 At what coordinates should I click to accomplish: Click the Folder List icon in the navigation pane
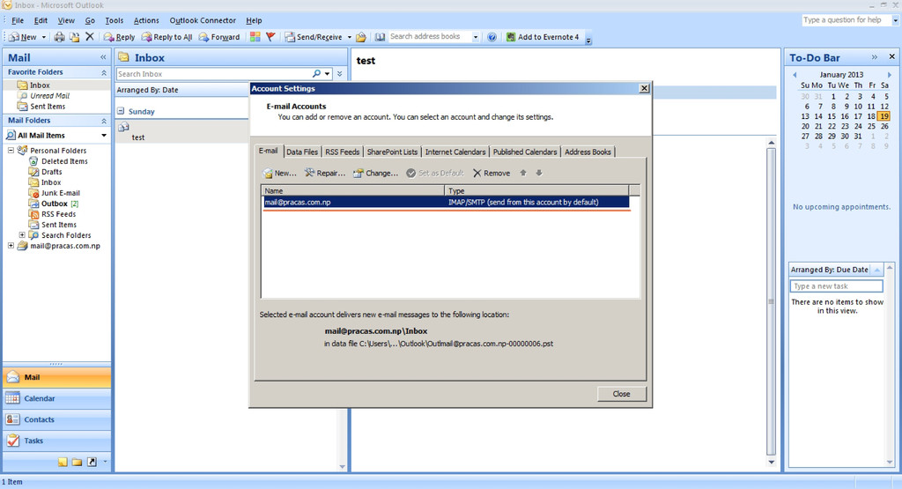[x=78, y=462]
